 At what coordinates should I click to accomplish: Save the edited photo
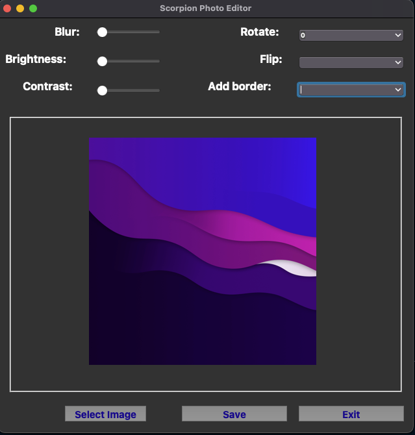234,414
